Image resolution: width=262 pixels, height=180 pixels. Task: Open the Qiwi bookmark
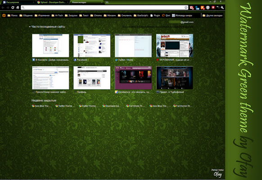pos(166,16)
